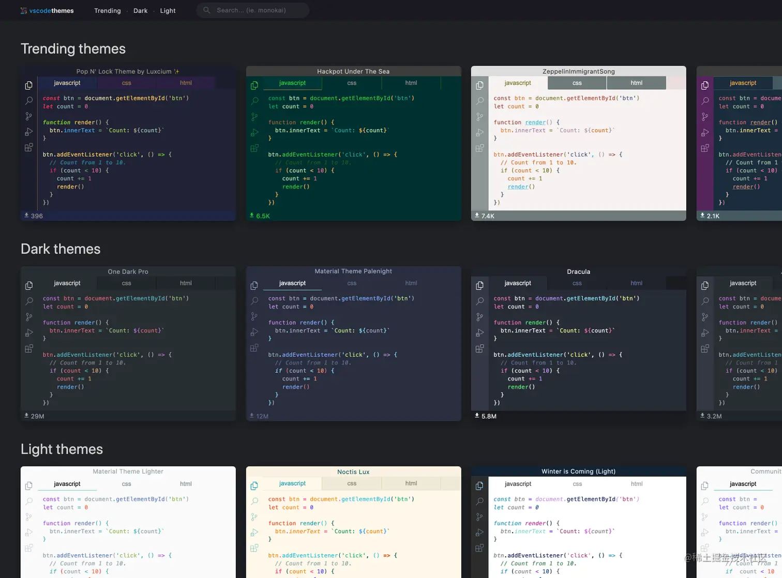Open ZeppelinImmigrantSong theme title
Screen dimensions: 782x578
tap(579, 71)
